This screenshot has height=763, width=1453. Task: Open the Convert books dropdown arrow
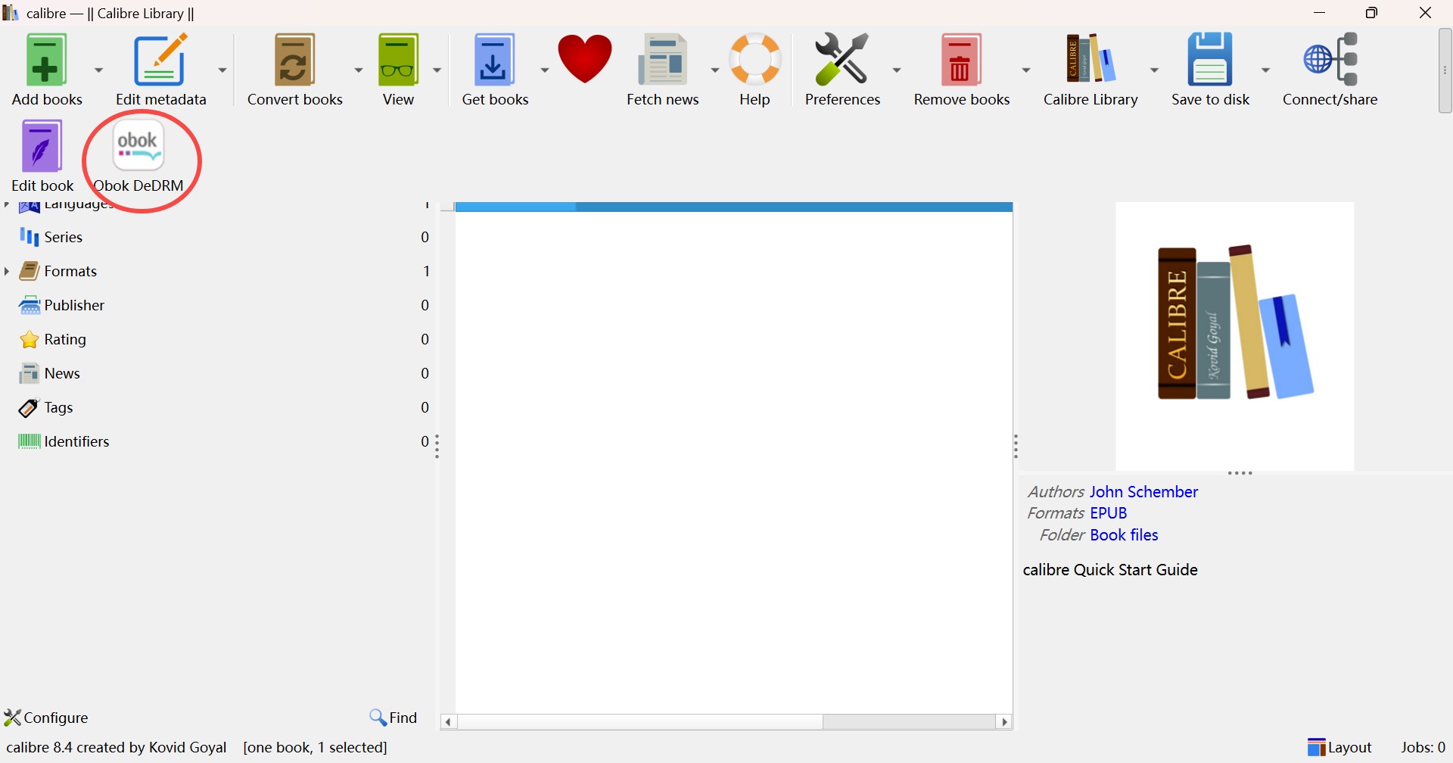pyautogui.click(x=359, y=70)
